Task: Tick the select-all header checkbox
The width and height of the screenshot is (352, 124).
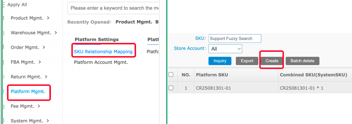Action: 171,75
